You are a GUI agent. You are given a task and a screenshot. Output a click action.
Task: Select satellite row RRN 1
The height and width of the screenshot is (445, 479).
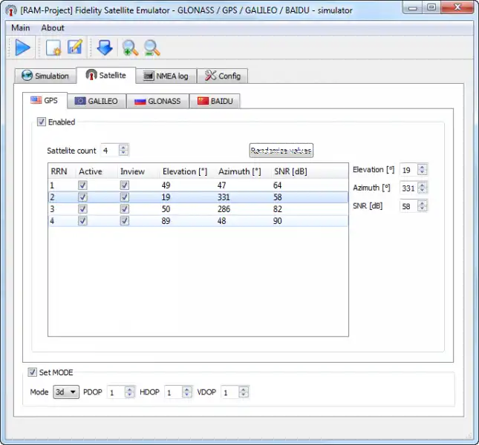(198, 185)
